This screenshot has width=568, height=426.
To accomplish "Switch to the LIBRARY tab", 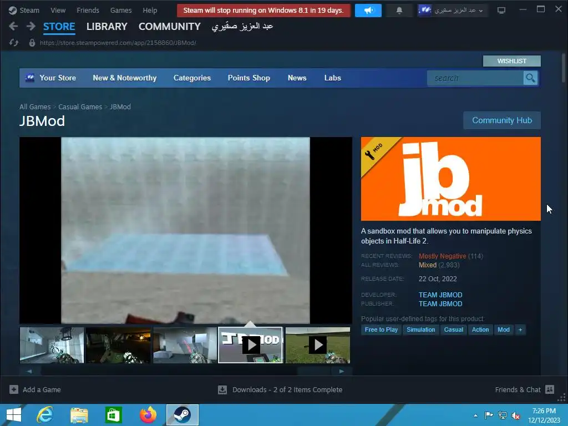I will tap(107, 27).
